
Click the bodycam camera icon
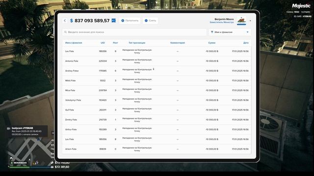[9, 128]
